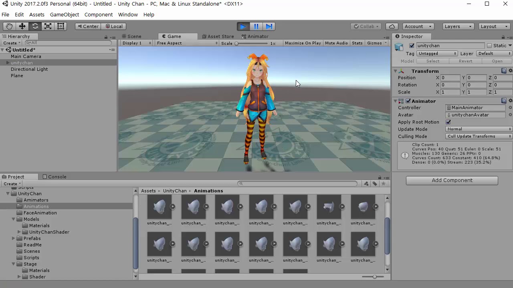Screen dimensions: 513x288
Task: Click the Model Revert button
Action: click(465, 61)
